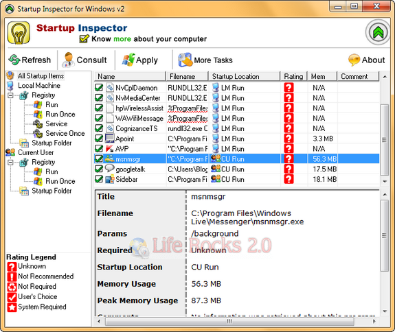Select All Startup Items tree node
395x332 pixels.
point(41,75)
